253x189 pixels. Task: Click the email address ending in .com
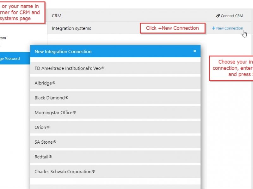3,38
